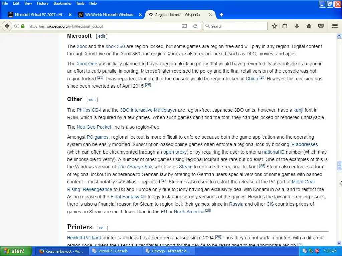Switch to the Microsoft Virtual PC 2007 tab

click(40, 15)
